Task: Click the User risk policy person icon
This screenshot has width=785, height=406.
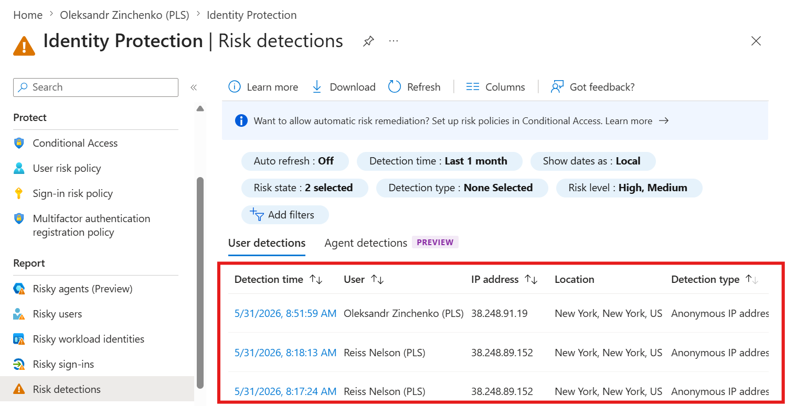Action: click(19, 168)
